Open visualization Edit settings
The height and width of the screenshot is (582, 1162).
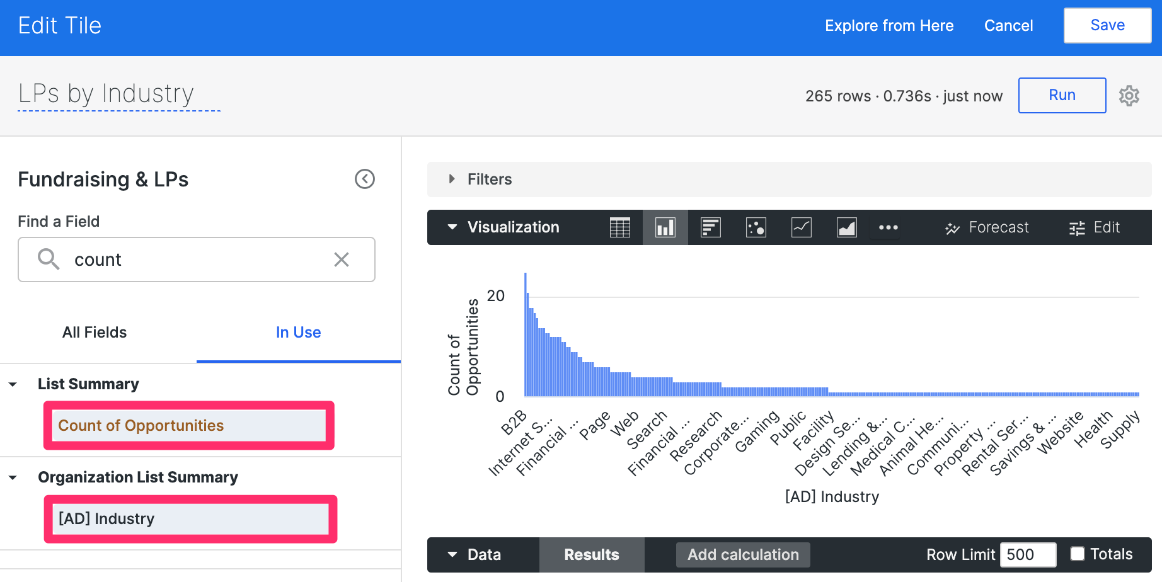point(1095,227)
